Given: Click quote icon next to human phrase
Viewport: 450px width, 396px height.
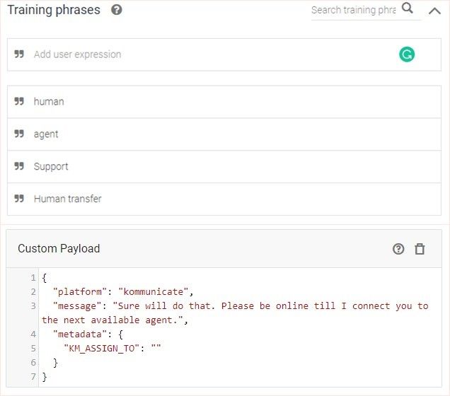Looking at the screenshot, I should [x=19, y=101].
